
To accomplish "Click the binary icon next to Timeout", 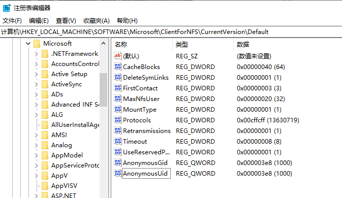I will [118, 141].
